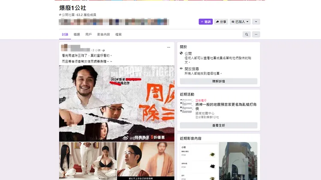Open the post's three-dot options menu
321x180 pixels.
pos(169,47)
